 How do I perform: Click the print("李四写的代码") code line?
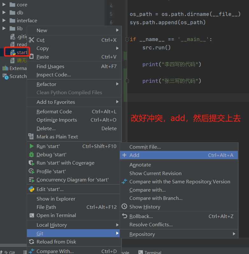172,64
